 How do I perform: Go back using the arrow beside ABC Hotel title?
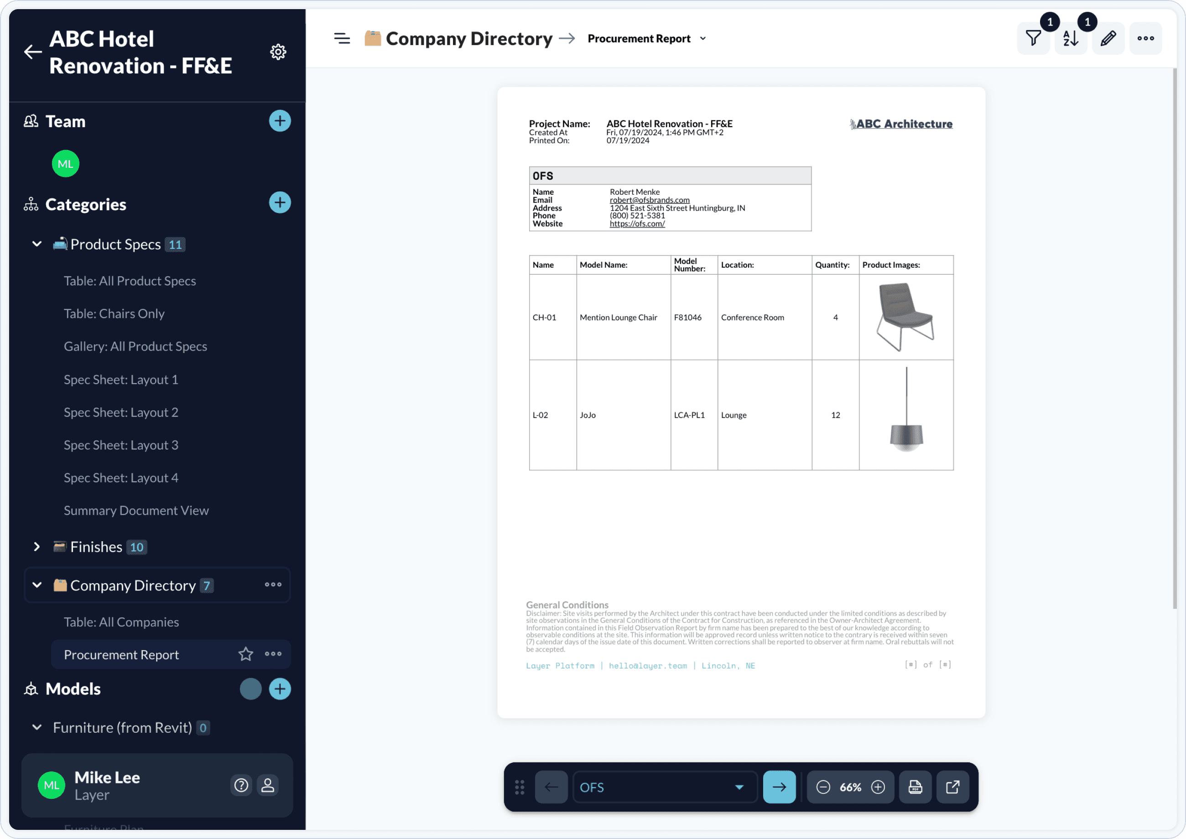tap(33, 52)
